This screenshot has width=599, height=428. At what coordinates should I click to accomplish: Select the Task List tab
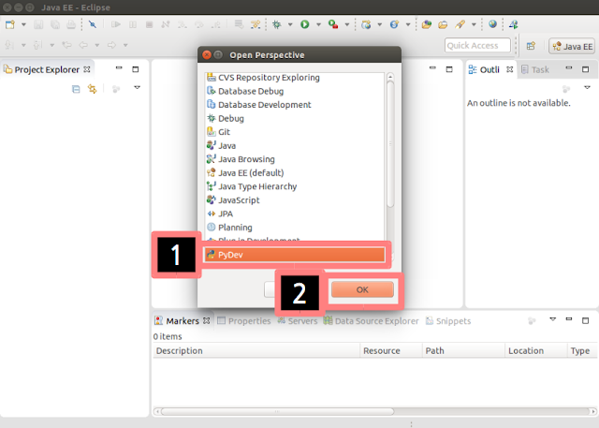point(535,69)
